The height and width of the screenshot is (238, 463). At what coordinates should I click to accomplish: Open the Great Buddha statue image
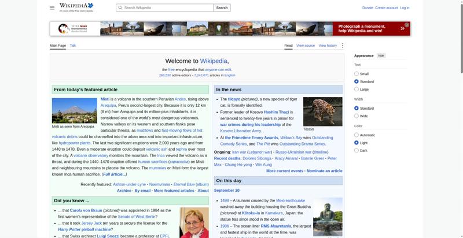coord(328,217)
